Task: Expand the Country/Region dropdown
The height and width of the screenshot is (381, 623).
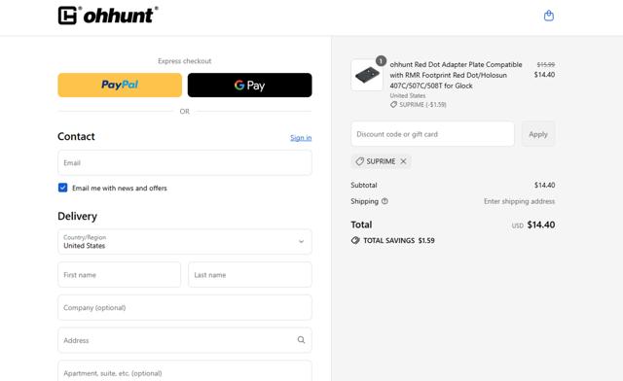Action: (185, 242)
